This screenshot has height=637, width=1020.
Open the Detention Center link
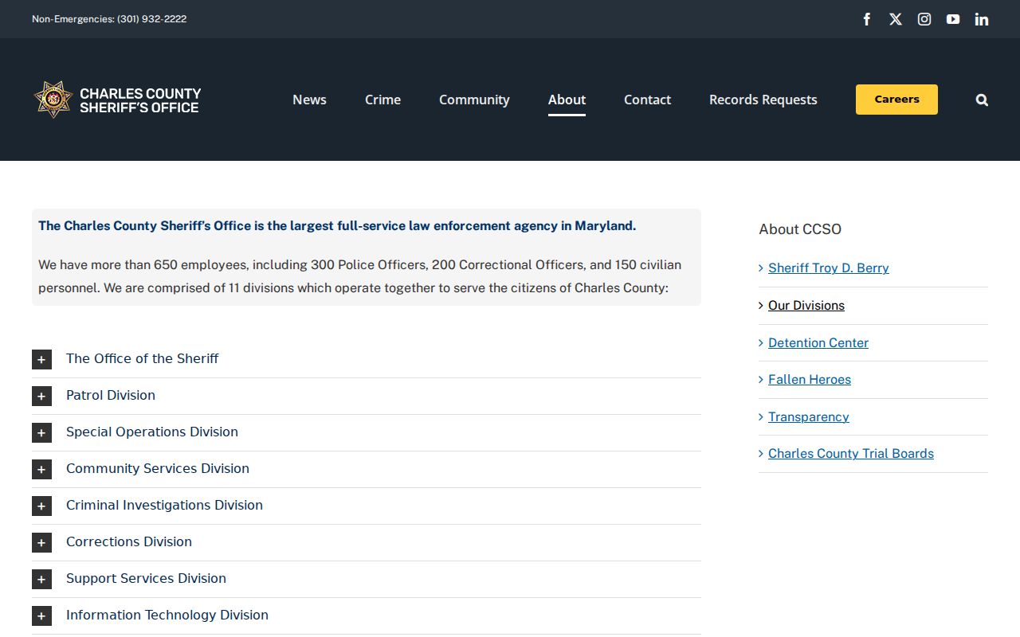pos(818,343)
